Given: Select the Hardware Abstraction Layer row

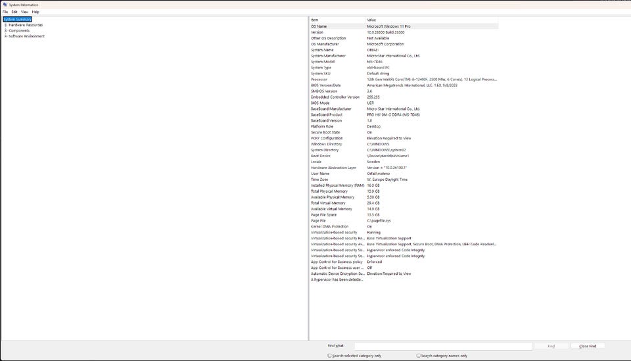Looking at the screenshot, I should point(404,168).
